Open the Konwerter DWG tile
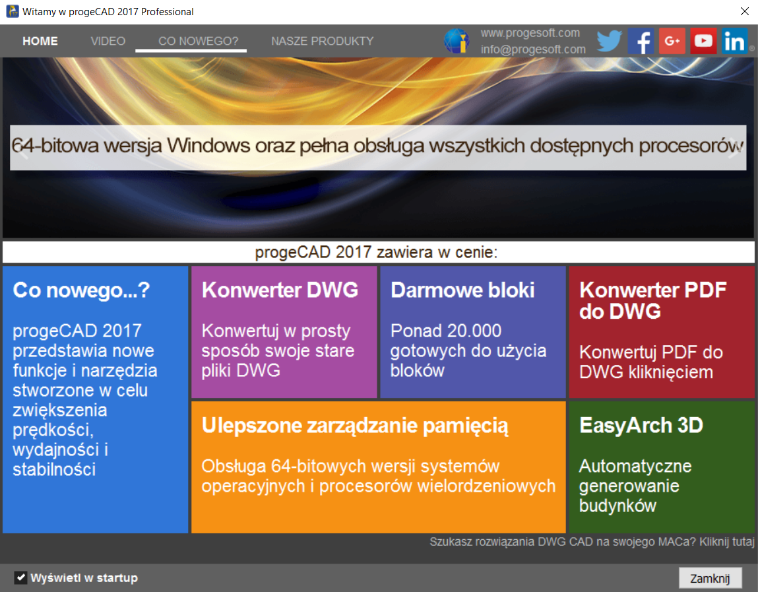The width and height of the screenshot is (758, 592). [284, 332]
